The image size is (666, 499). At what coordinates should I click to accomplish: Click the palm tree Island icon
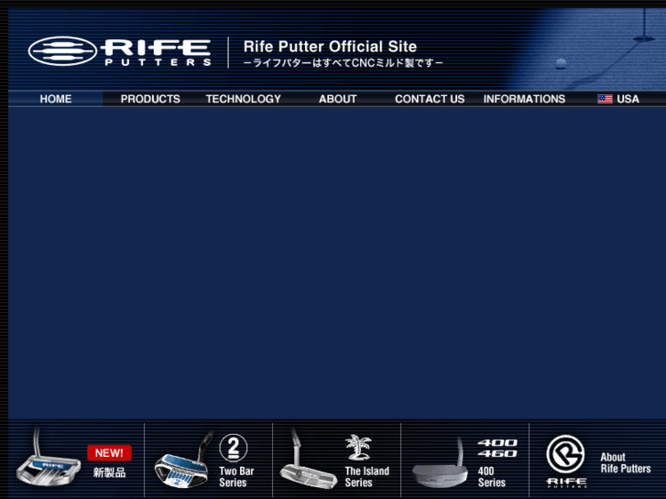(x=358, y=448)
